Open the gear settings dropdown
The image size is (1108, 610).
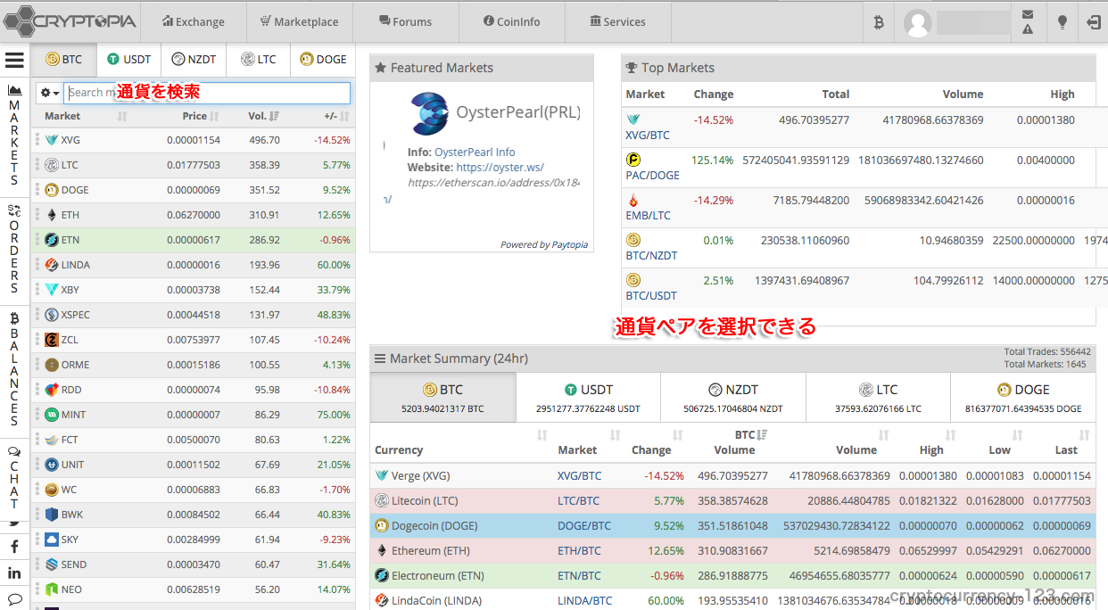click(50, 93)
